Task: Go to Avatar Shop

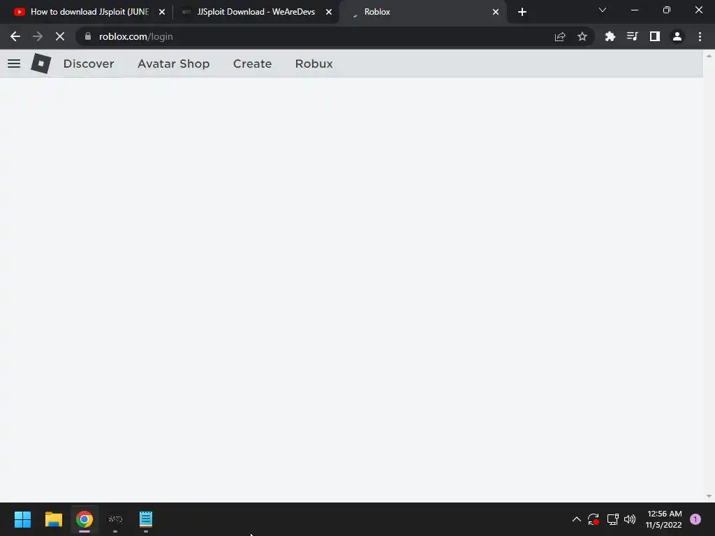Action: [173, 64]
